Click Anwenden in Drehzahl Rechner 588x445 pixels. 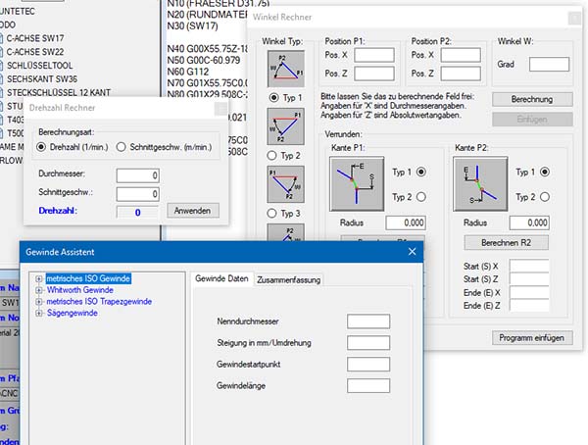click(x=192, y=211)
